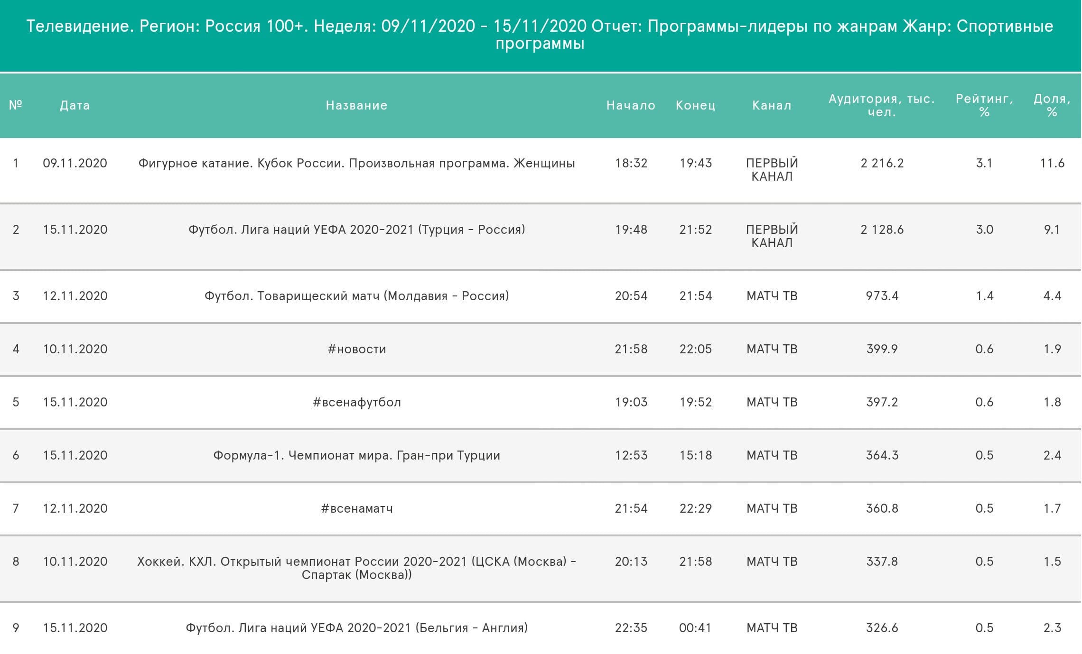Click share value 2.4
Viewport: 1082px width, 654px height.
[x=1052, y=455]
